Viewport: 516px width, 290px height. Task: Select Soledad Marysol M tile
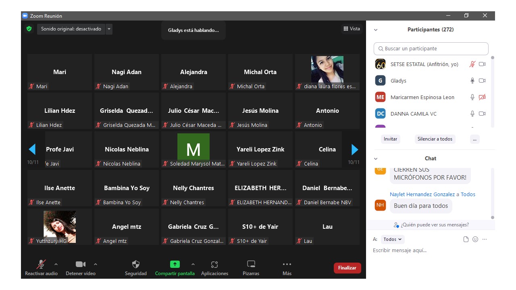193,149
